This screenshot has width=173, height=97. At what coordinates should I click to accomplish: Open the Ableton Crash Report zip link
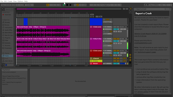coord(150,35)
